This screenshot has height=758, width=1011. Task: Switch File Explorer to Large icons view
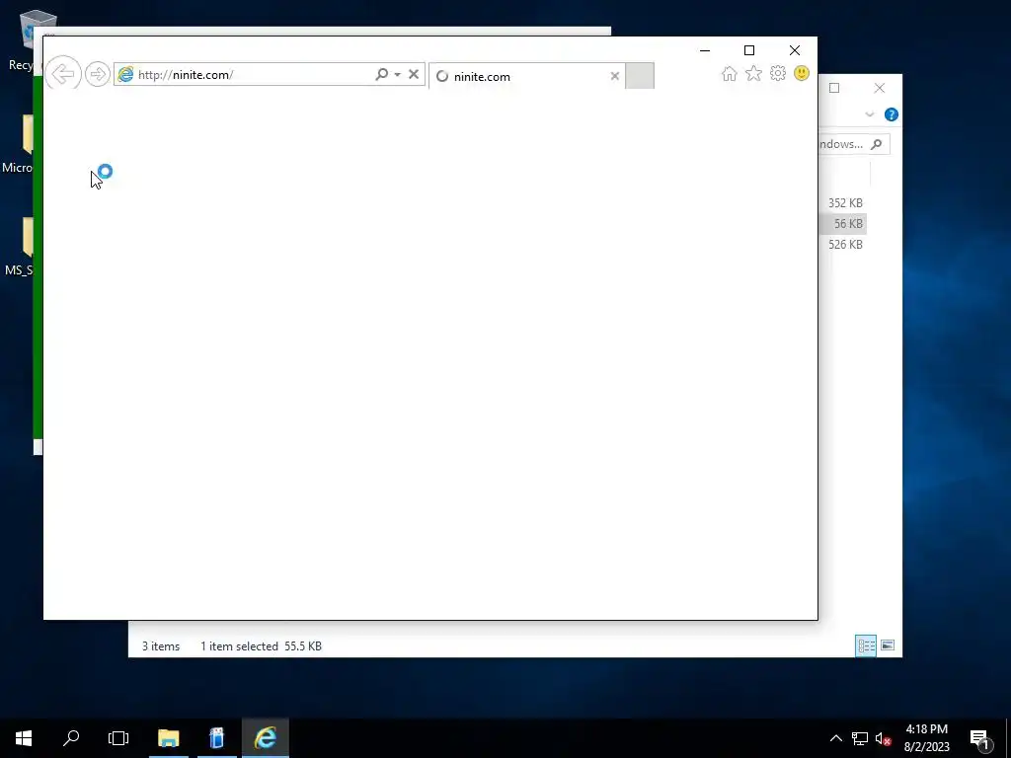pyautogui.click(x=888, y=645)
